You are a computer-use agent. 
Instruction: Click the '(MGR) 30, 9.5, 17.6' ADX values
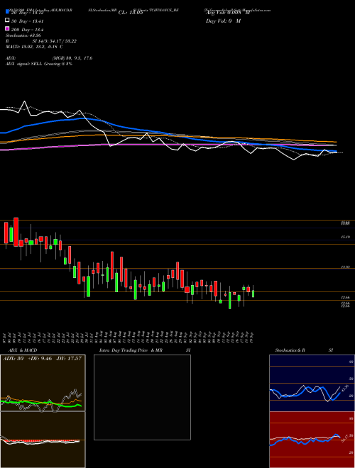tap(72, 58)
